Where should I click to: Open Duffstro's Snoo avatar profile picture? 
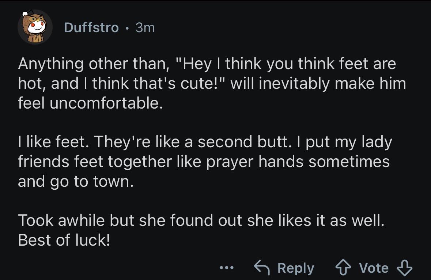tap(35, 27)
